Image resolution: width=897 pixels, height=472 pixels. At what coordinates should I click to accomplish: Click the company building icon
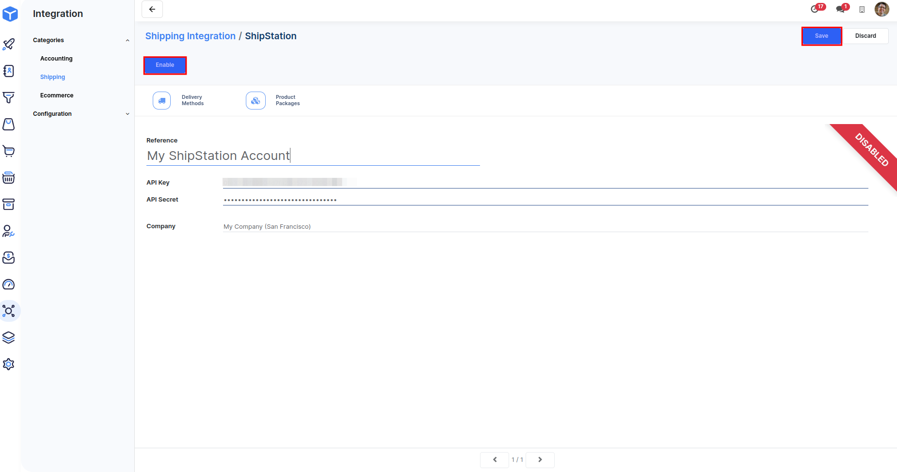click(x=862, y=10)
